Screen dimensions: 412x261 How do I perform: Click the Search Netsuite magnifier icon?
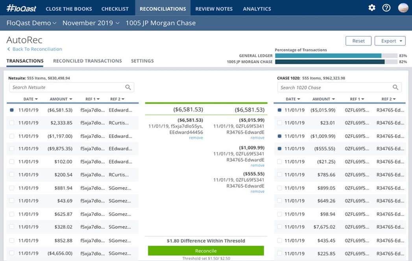pos(127,87)
